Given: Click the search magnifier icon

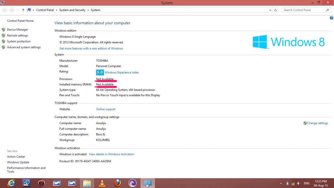Looking at the screenshot, I should 327,10.
